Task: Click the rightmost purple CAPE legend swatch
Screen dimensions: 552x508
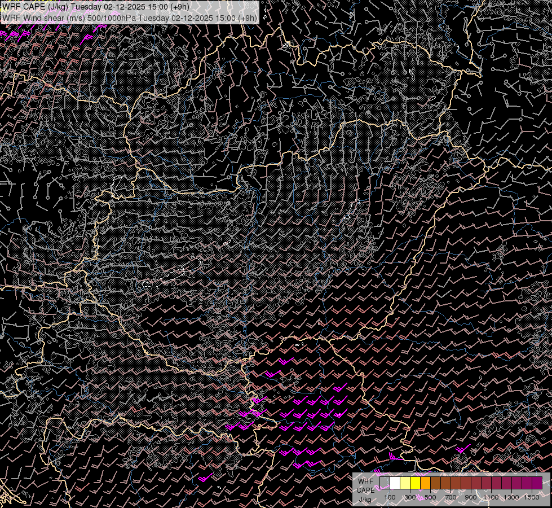Action: tap(537, 483)
